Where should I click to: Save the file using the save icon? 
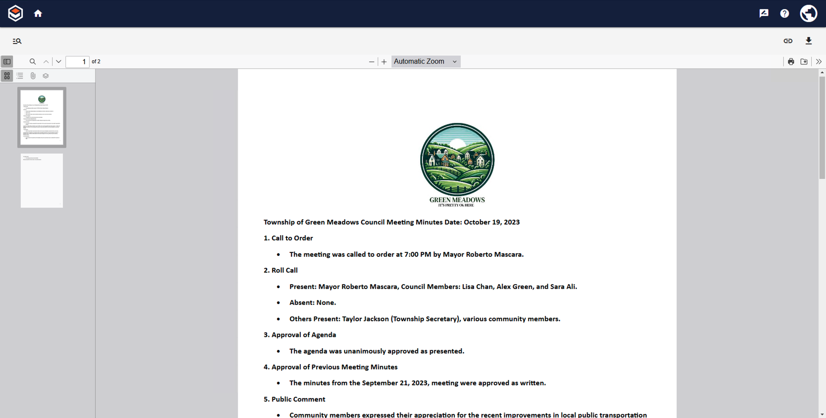click(804, 61)
